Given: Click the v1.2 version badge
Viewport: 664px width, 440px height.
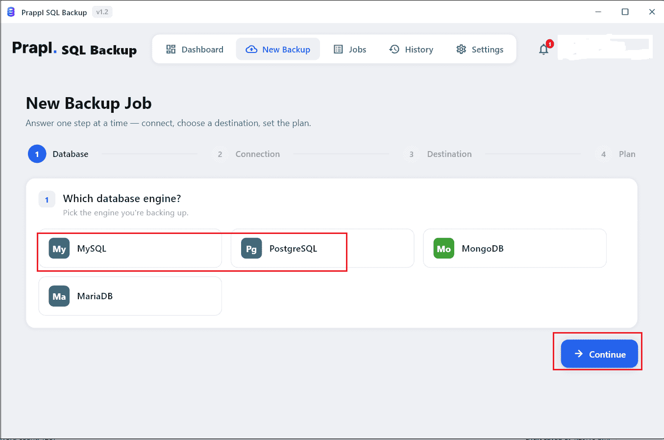Looking at the screenshot, I should click(102, 12).
